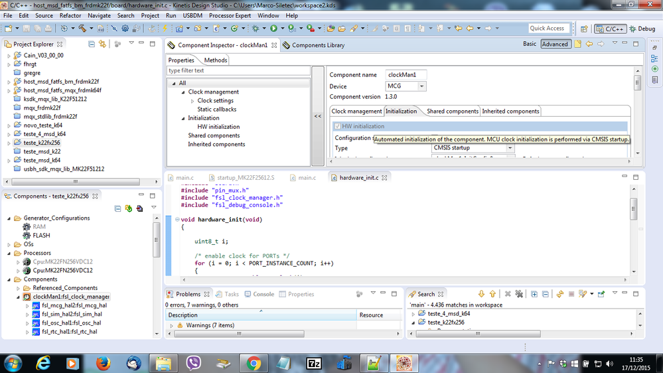Select teste_k22fx256 in Project Explorer
This screenshot has width=663, height=373.
[41, 143]
